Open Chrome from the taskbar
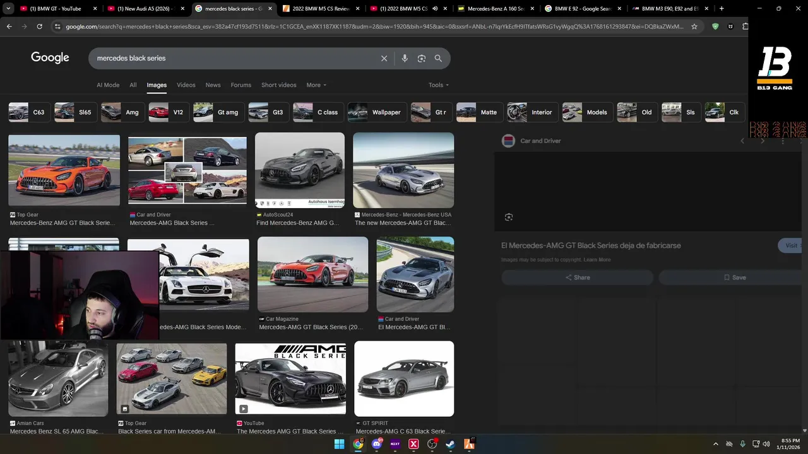This screenshot has height=454, width=808. tap(358, 444)
